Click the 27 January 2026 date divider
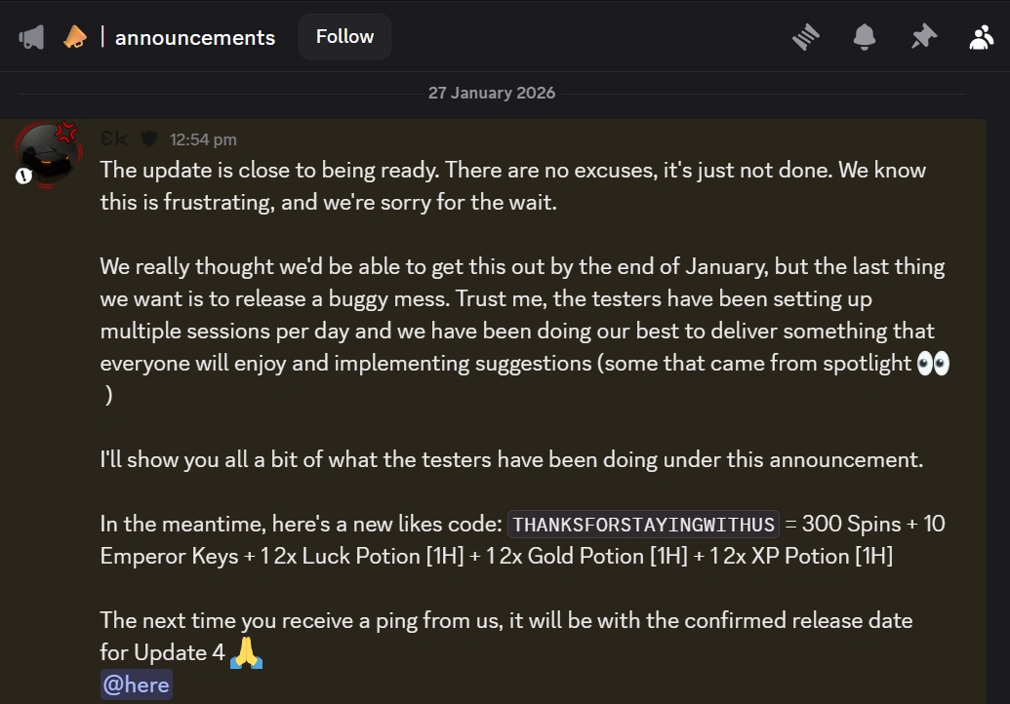This screenshot has width=1010, height=704. pos(492,94)
